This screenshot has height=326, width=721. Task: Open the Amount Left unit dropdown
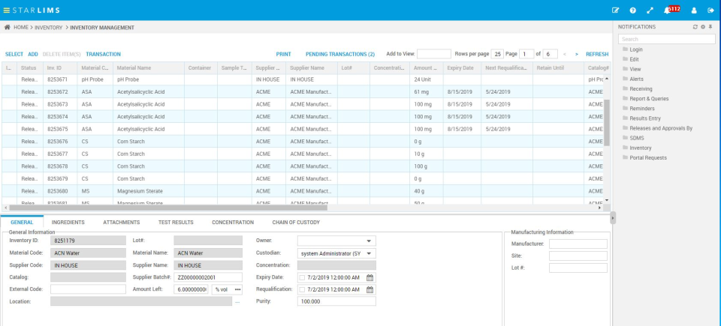click(x=238, y=289)
